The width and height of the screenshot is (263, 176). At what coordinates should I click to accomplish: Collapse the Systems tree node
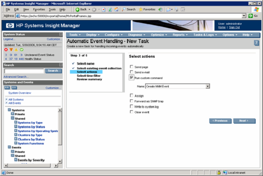pyautogui.click(x=9, y=110)
